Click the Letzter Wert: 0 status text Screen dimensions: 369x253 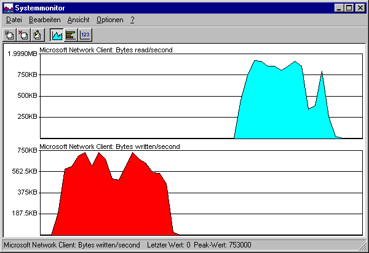pyautogui.click(x=169, y=245)
